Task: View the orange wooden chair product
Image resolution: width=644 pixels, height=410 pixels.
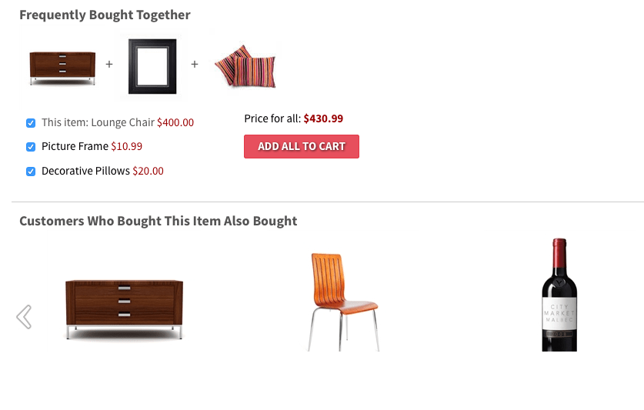Action: click(343, 302)
